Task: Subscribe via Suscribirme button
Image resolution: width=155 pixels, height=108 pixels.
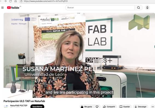Action: point(37,107)
